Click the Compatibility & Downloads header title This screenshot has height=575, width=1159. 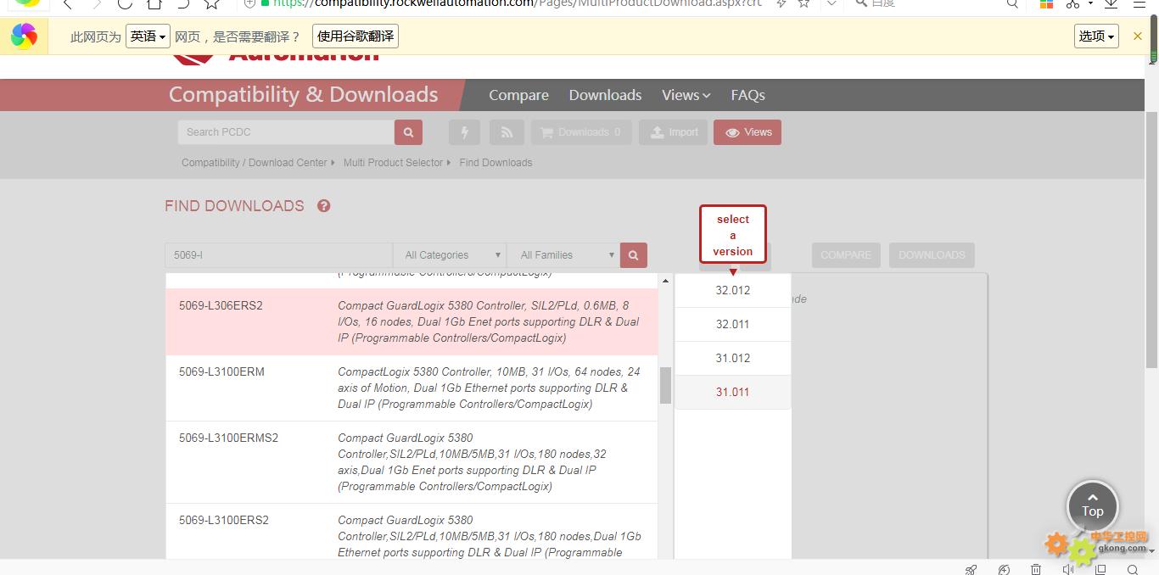pyautogui.click(x=304, y=95)
